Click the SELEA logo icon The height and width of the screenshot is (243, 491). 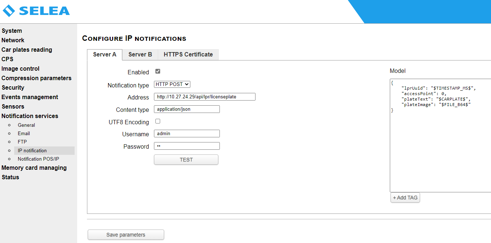click(x=9, y=11)
